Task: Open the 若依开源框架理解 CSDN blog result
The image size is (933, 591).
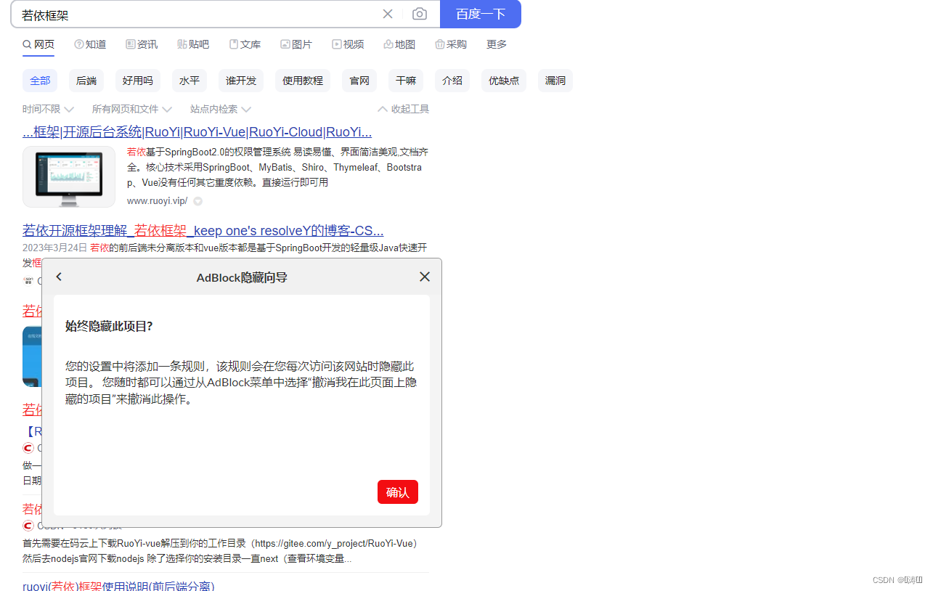Action: pyautogui.click(x=203, y=231)
